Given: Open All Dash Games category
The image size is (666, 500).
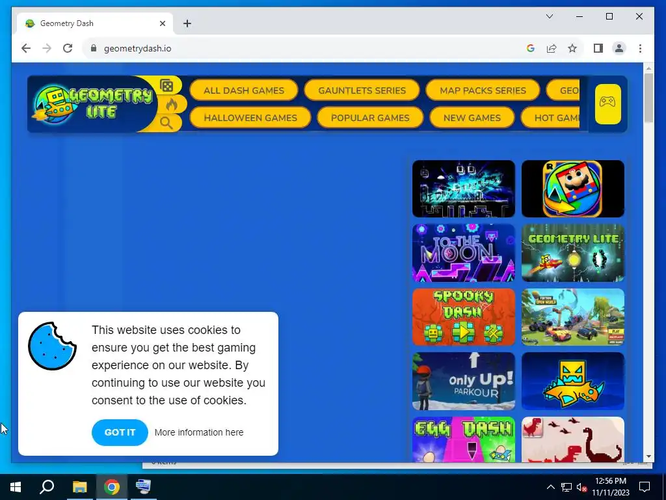Looking at the screenshot, I should click(x=244, y=90).
